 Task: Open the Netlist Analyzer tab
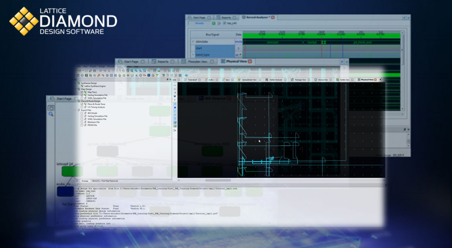[x=276, y=79]
